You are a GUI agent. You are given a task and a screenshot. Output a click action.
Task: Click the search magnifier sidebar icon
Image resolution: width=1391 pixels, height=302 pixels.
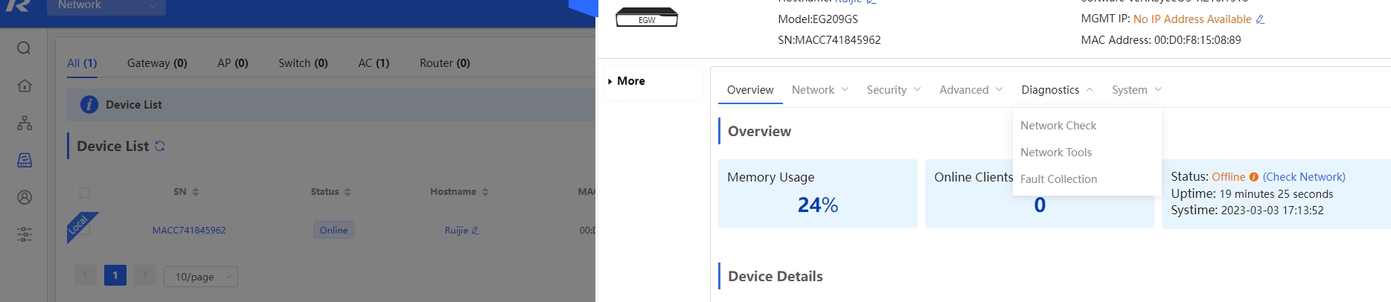pyautogui.click(x=24, y=48)
